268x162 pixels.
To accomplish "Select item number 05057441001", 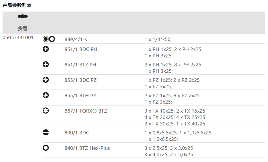I will (x=18, y=38).
